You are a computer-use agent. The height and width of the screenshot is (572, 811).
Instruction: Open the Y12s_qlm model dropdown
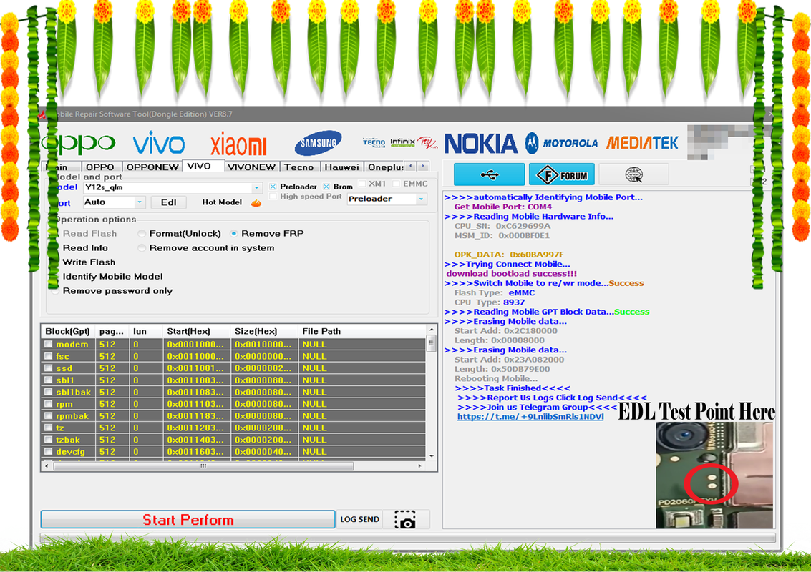coord(256,188)
